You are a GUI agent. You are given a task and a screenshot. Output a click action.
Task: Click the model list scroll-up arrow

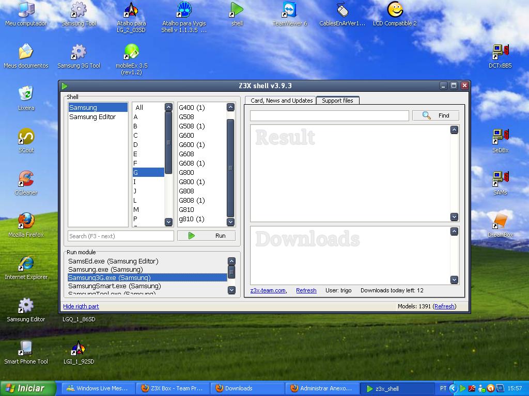(230, 107)
